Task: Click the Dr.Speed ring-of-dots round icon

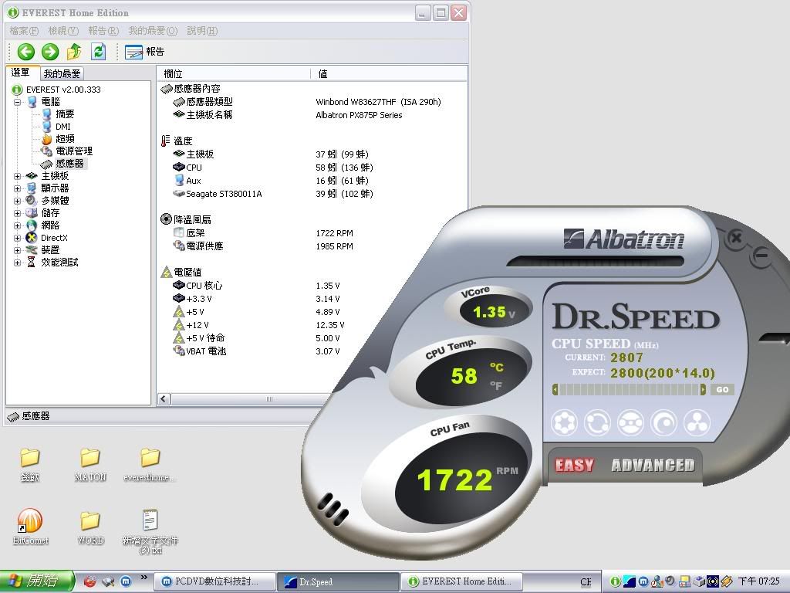Action: pos(564,422)
